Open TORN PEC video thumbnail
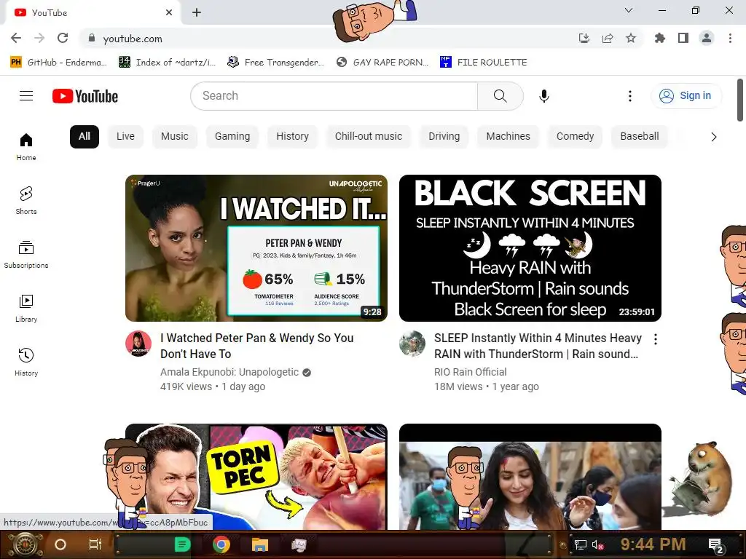This screenshot has width=746, height=559. [x=256, y=477]
